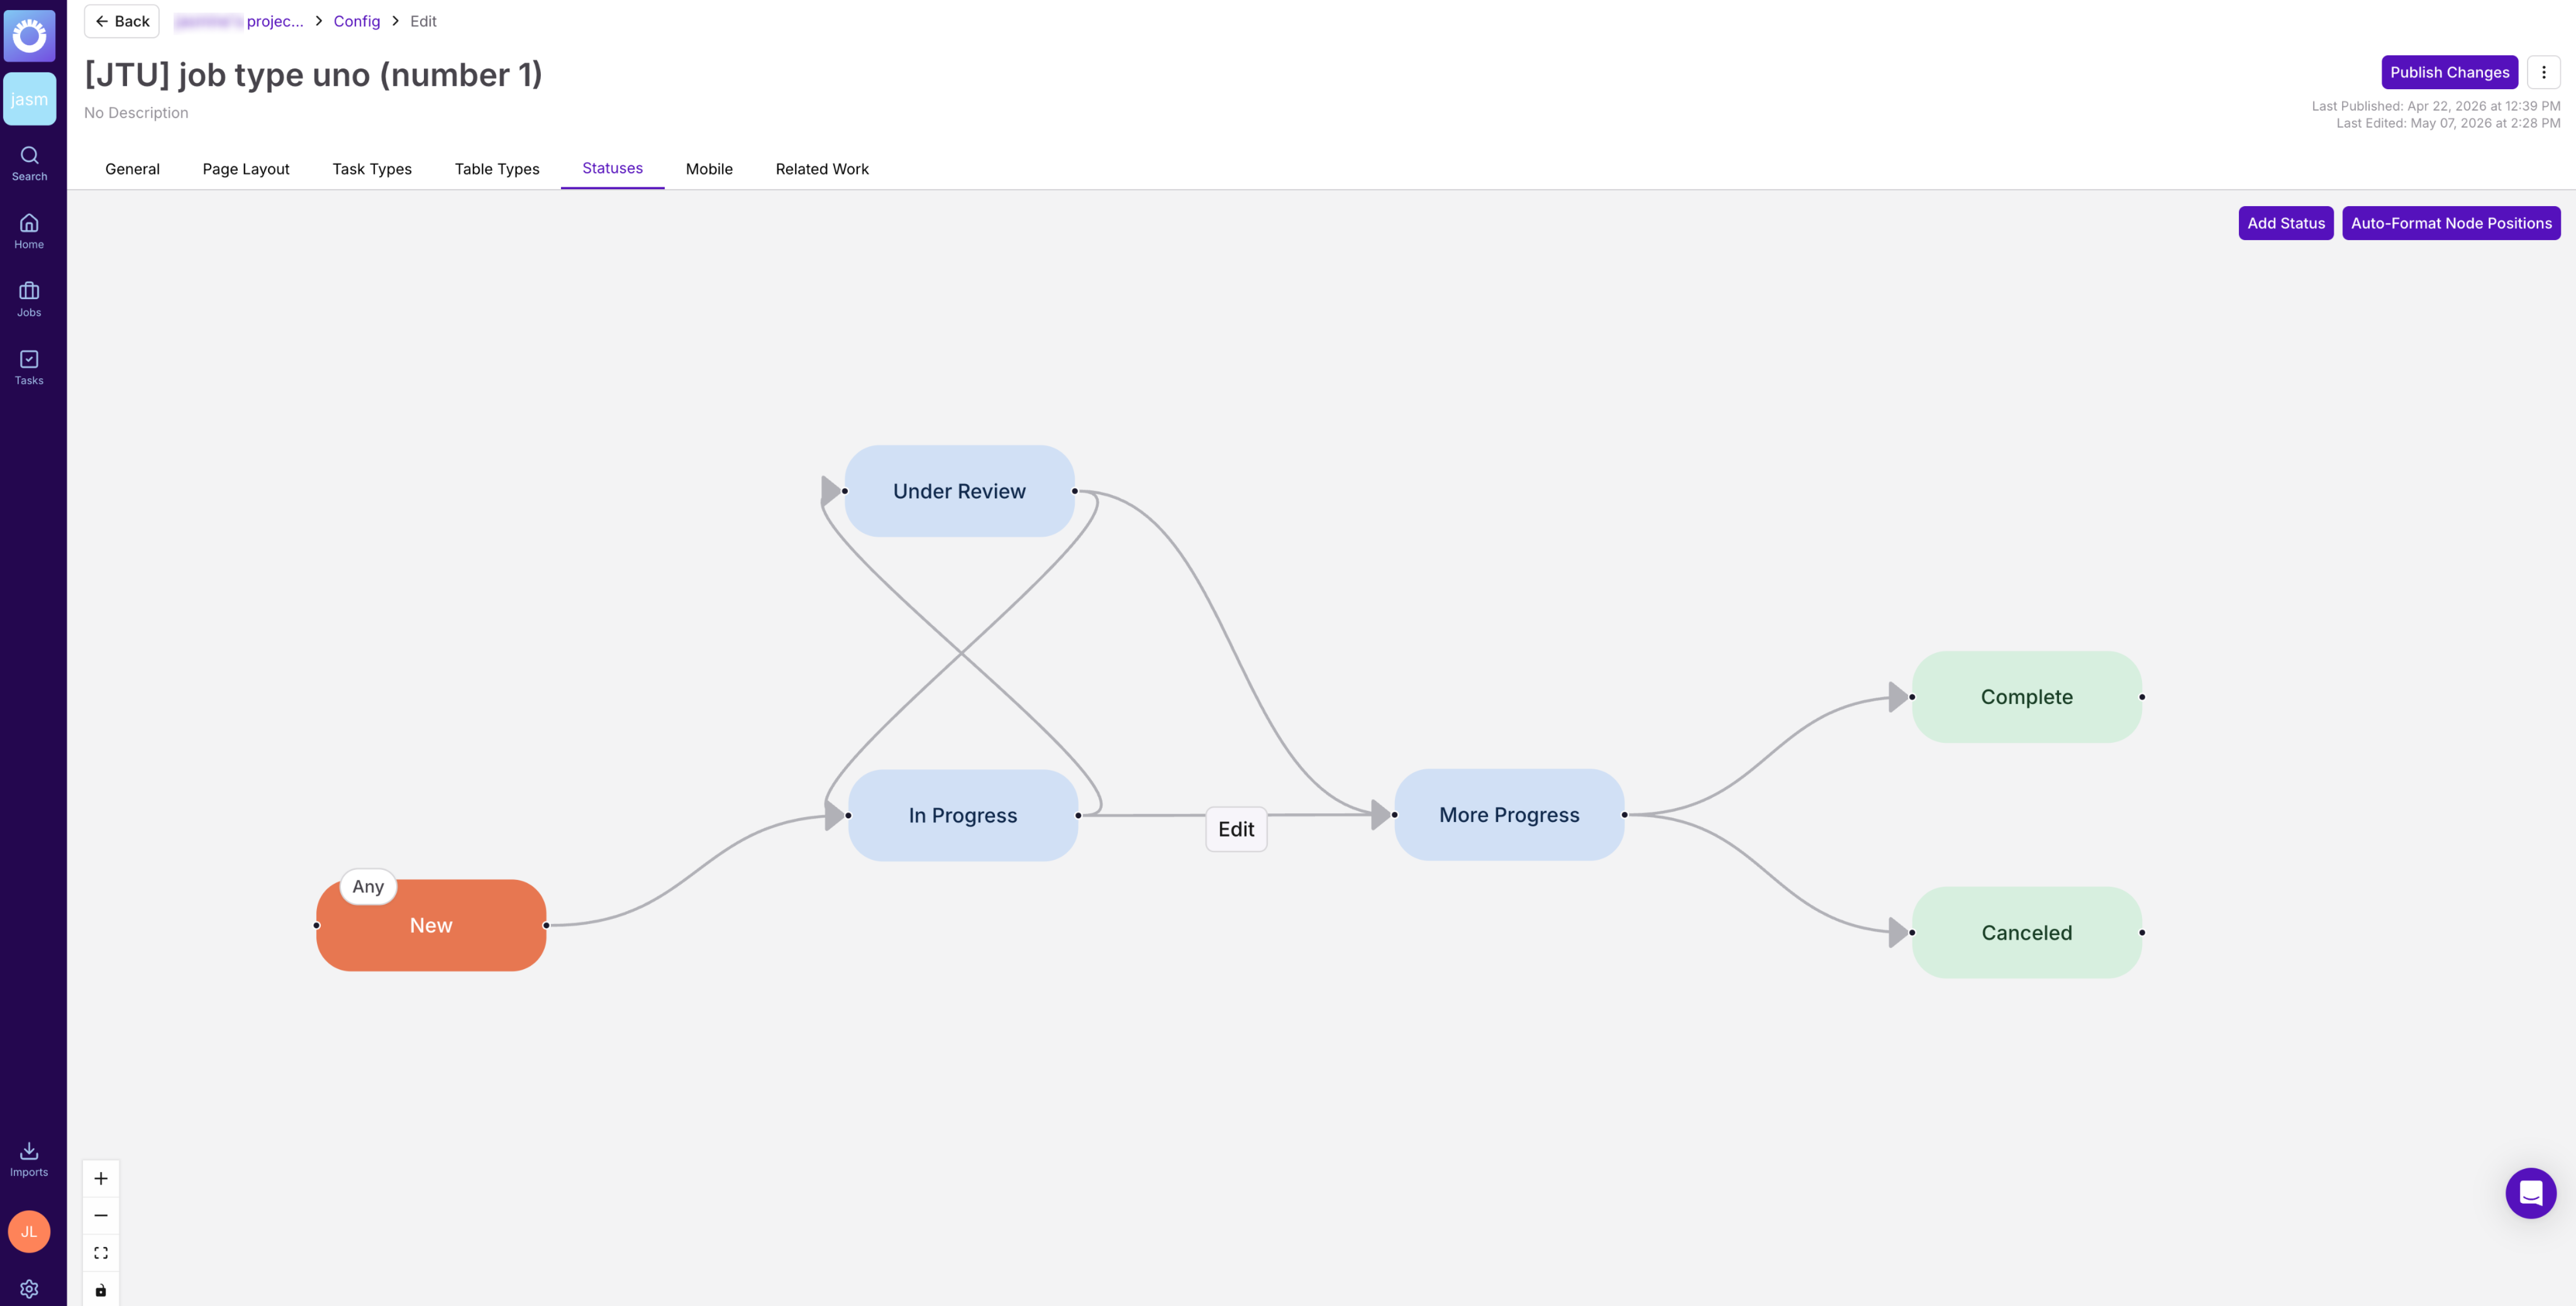The image size is (2576, 1306).
Task: Open Imports in the sidebar
Action: (x=29, y=1159)
